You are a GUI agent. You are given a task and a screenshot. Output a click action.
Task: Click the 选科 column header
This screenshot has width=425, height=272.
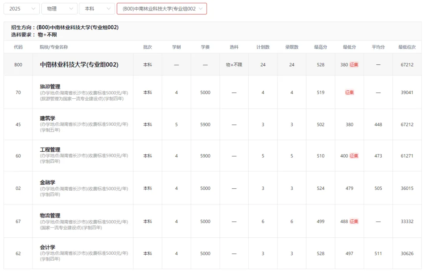click(x=234, y=47)
